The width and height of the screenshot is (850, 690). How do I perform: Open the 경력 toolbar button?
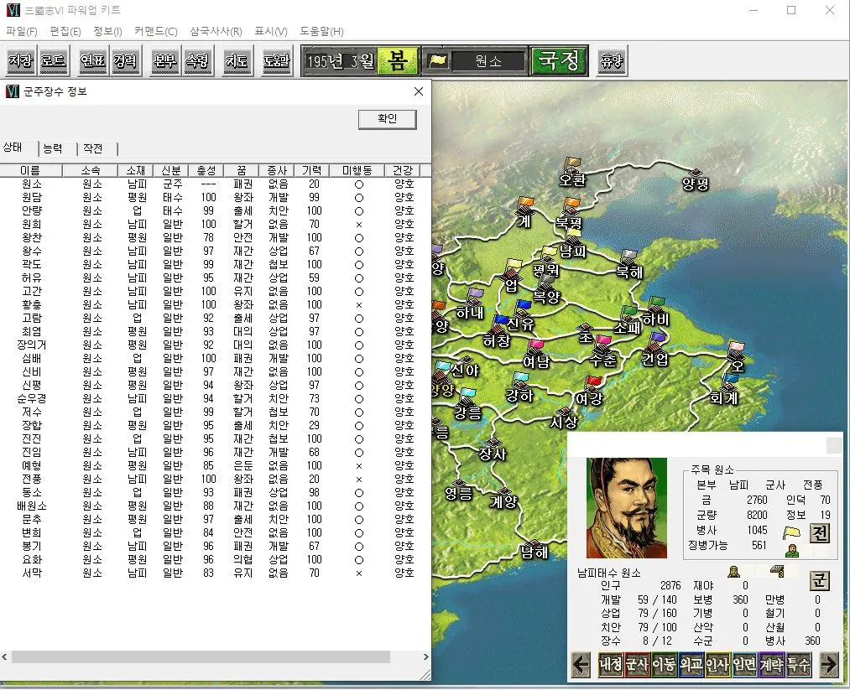tap(125, 60)
